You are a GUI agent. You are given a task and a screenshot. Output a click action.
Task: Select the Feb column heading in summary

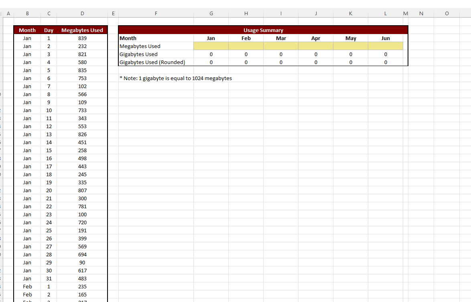[246, 38]
